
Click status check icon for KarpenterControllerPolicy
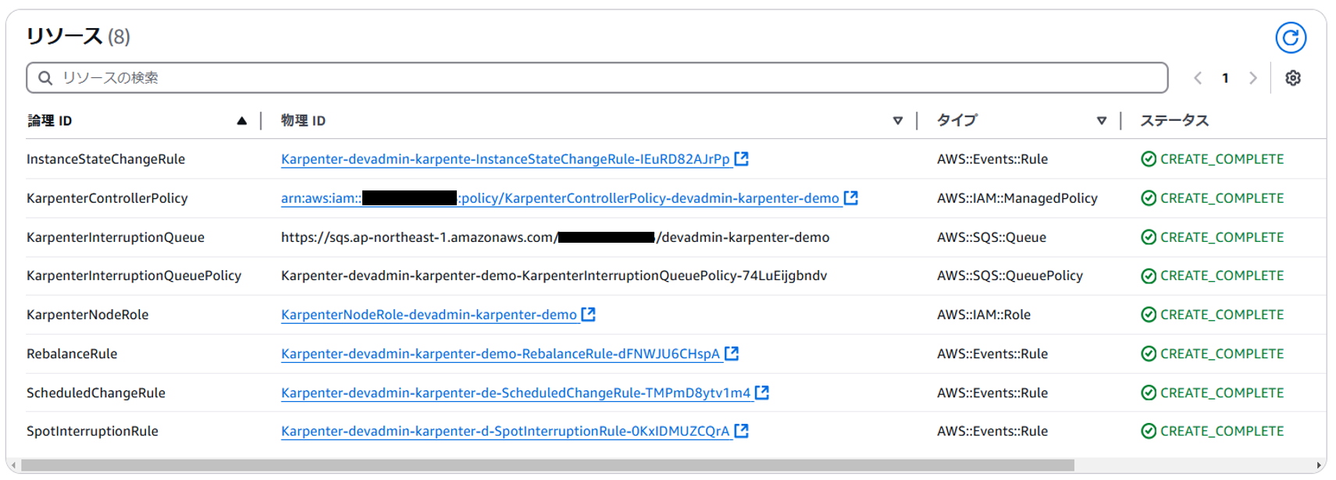1149,198
